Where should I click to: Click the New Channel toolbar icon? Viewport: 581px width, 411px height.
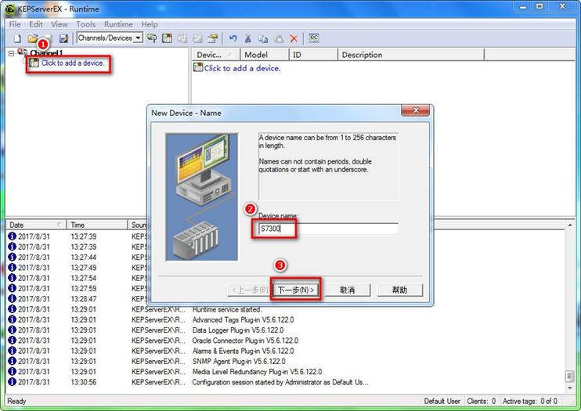click(x=152, y=38)
